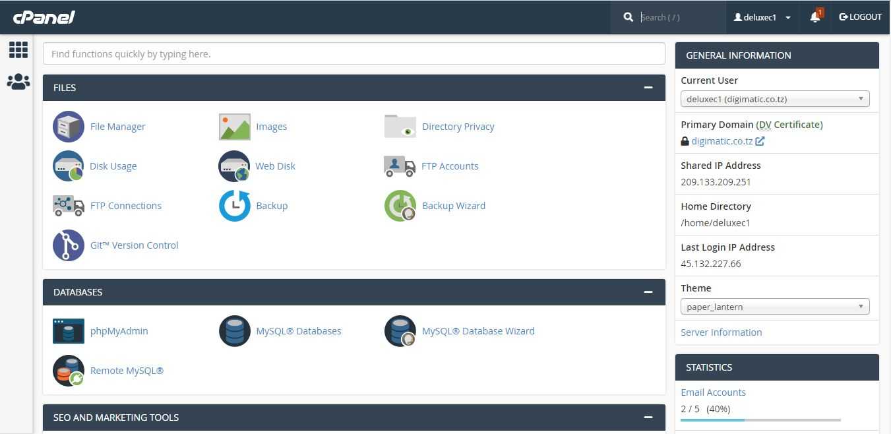
Task: Open the MySQL Database Wizard icon
Action: (400, 331)
